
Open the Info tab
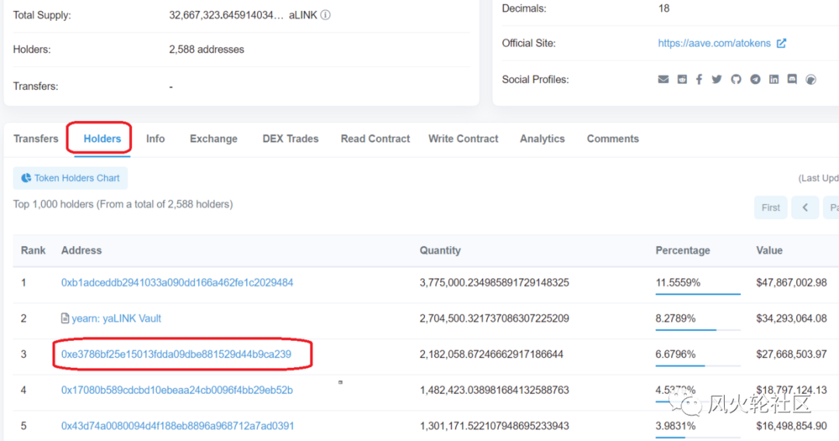[x=155, y=139]
